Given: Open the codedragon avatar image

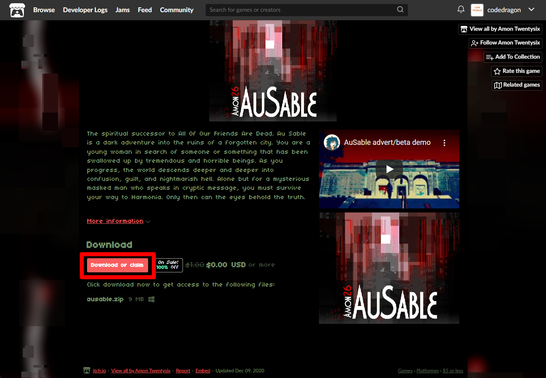Looking at the screenshot, I should click(x=477, y=10).
